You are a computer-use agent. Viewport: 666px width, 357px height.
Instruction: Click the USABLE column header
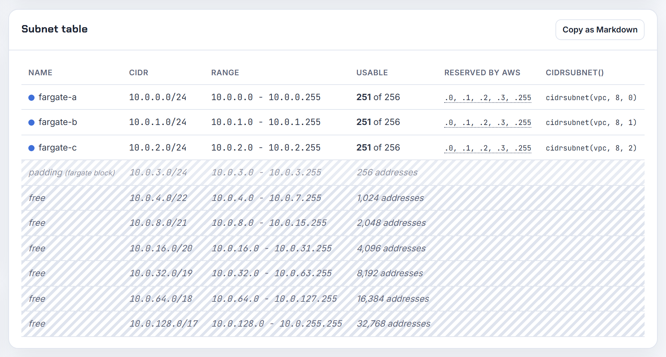[372, 73]
